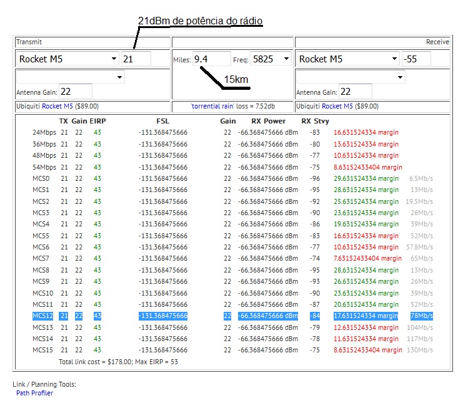Click the transmit Antenna Gain field
Screen dimensions: 473x406
76,91
